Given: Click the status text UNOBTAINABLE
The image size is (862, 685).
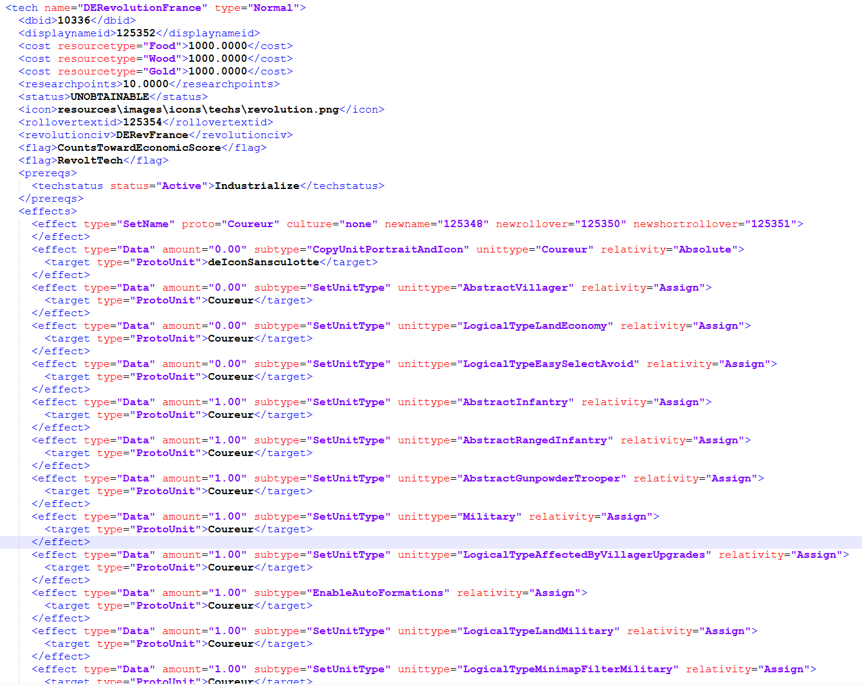Looking at the screenshot, I should (110, 97).
